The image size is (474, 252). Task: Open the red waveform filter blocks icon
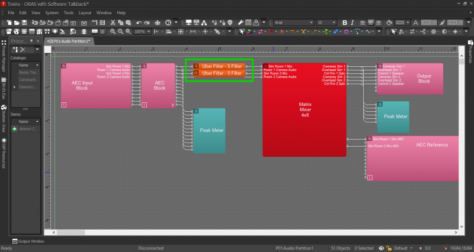(x=282, y=31)
